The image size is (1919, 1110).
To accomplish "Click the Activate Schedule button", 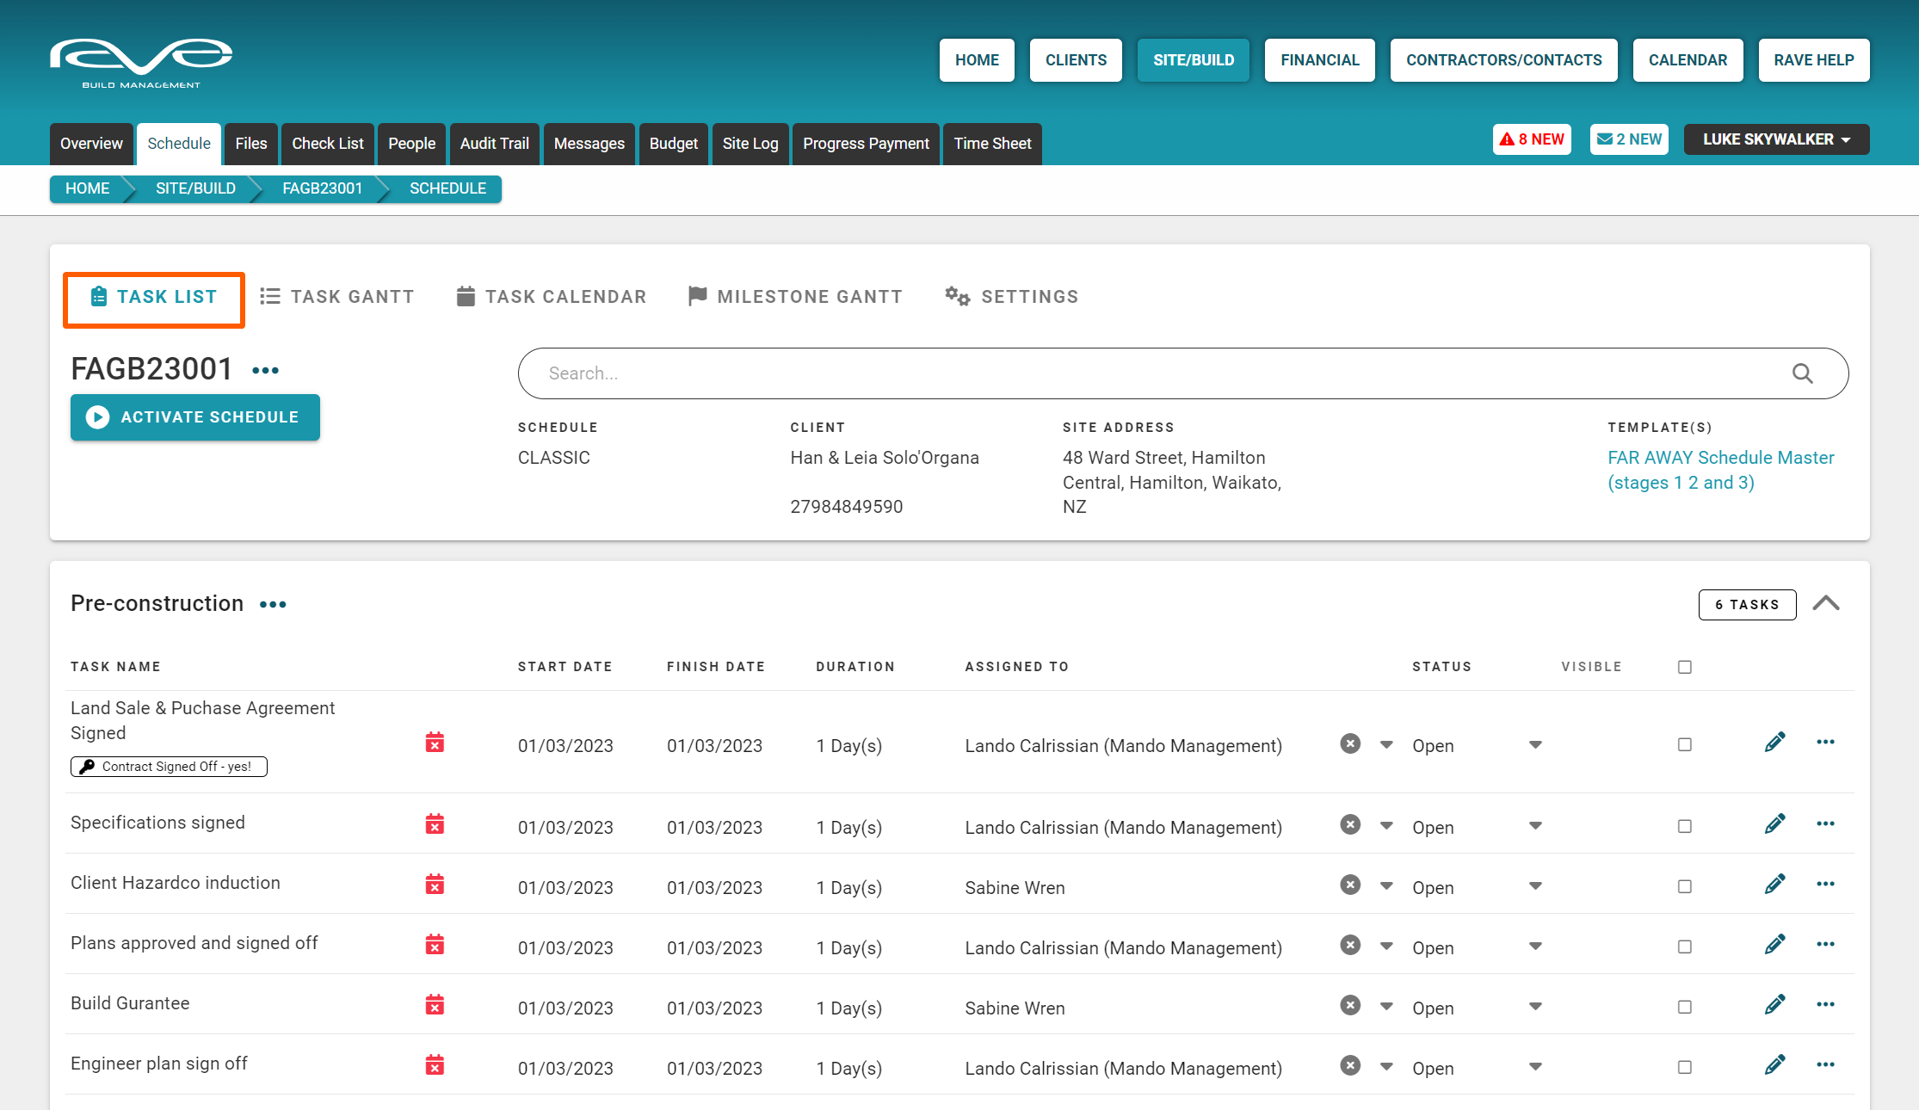I will (x=195, y=417).
